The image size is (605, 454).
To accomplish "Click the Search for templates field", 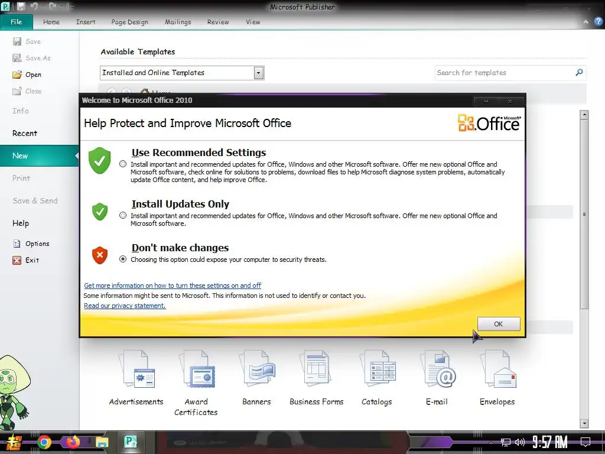I will (x=504, y=73).
